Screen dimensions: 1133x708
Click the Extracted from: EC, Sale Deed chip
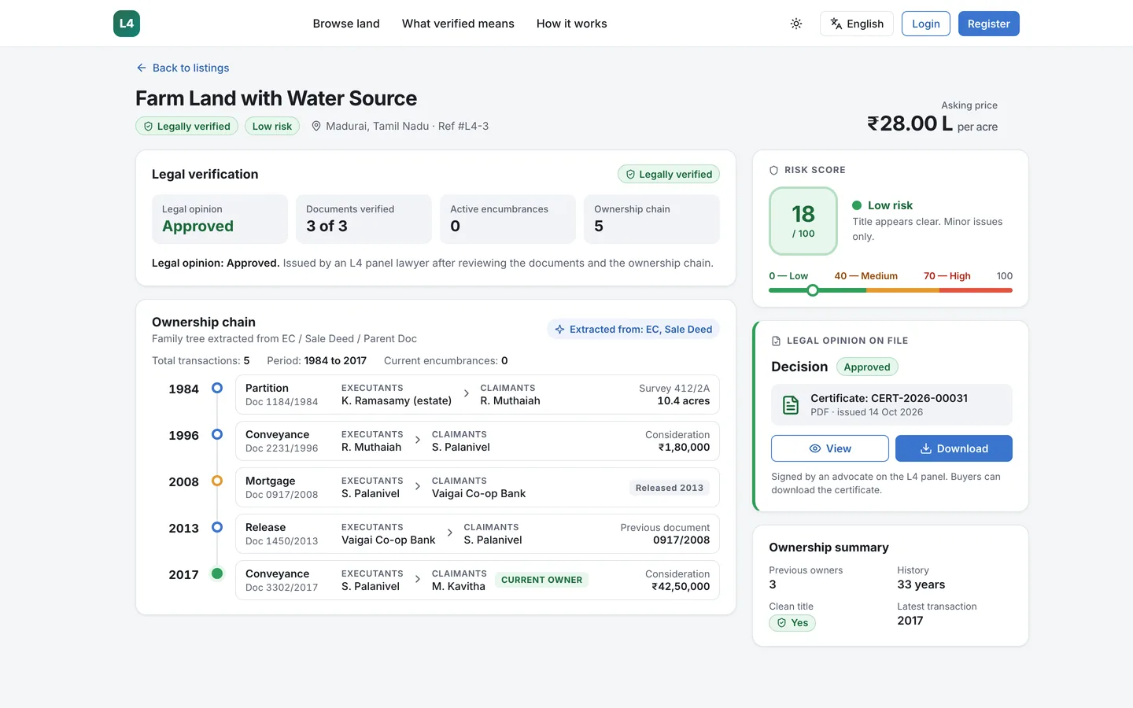(x=633, y=330)
